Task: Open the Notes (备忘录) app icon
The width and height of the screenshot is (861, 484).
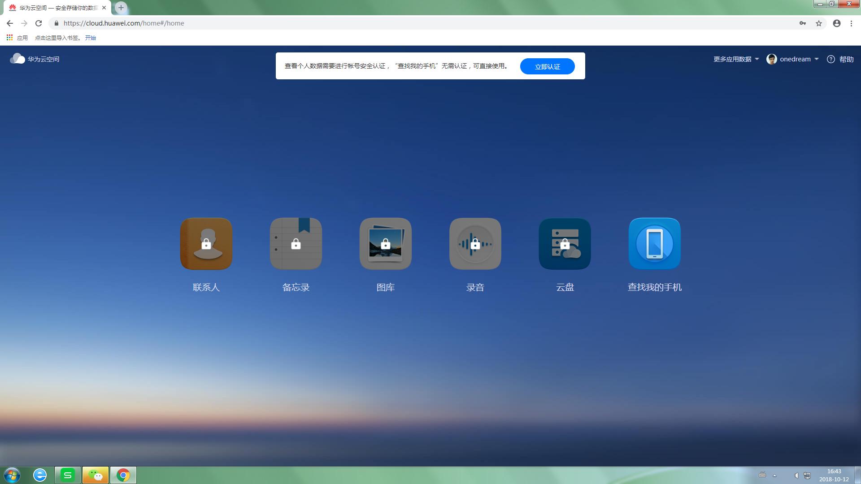Action: pos(296,244)
